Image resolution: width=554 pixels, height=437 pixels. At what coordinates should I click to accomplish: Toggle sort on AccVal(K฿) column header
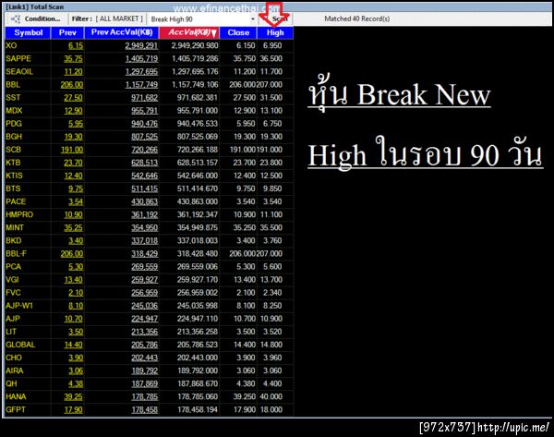click(x=189, y=33)
